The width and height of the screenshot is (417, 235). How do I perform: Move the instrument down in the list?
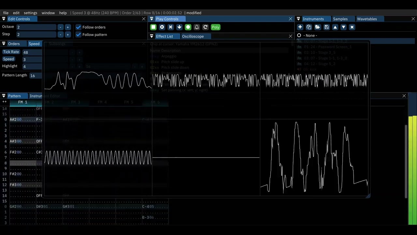(x=343, y=27)
